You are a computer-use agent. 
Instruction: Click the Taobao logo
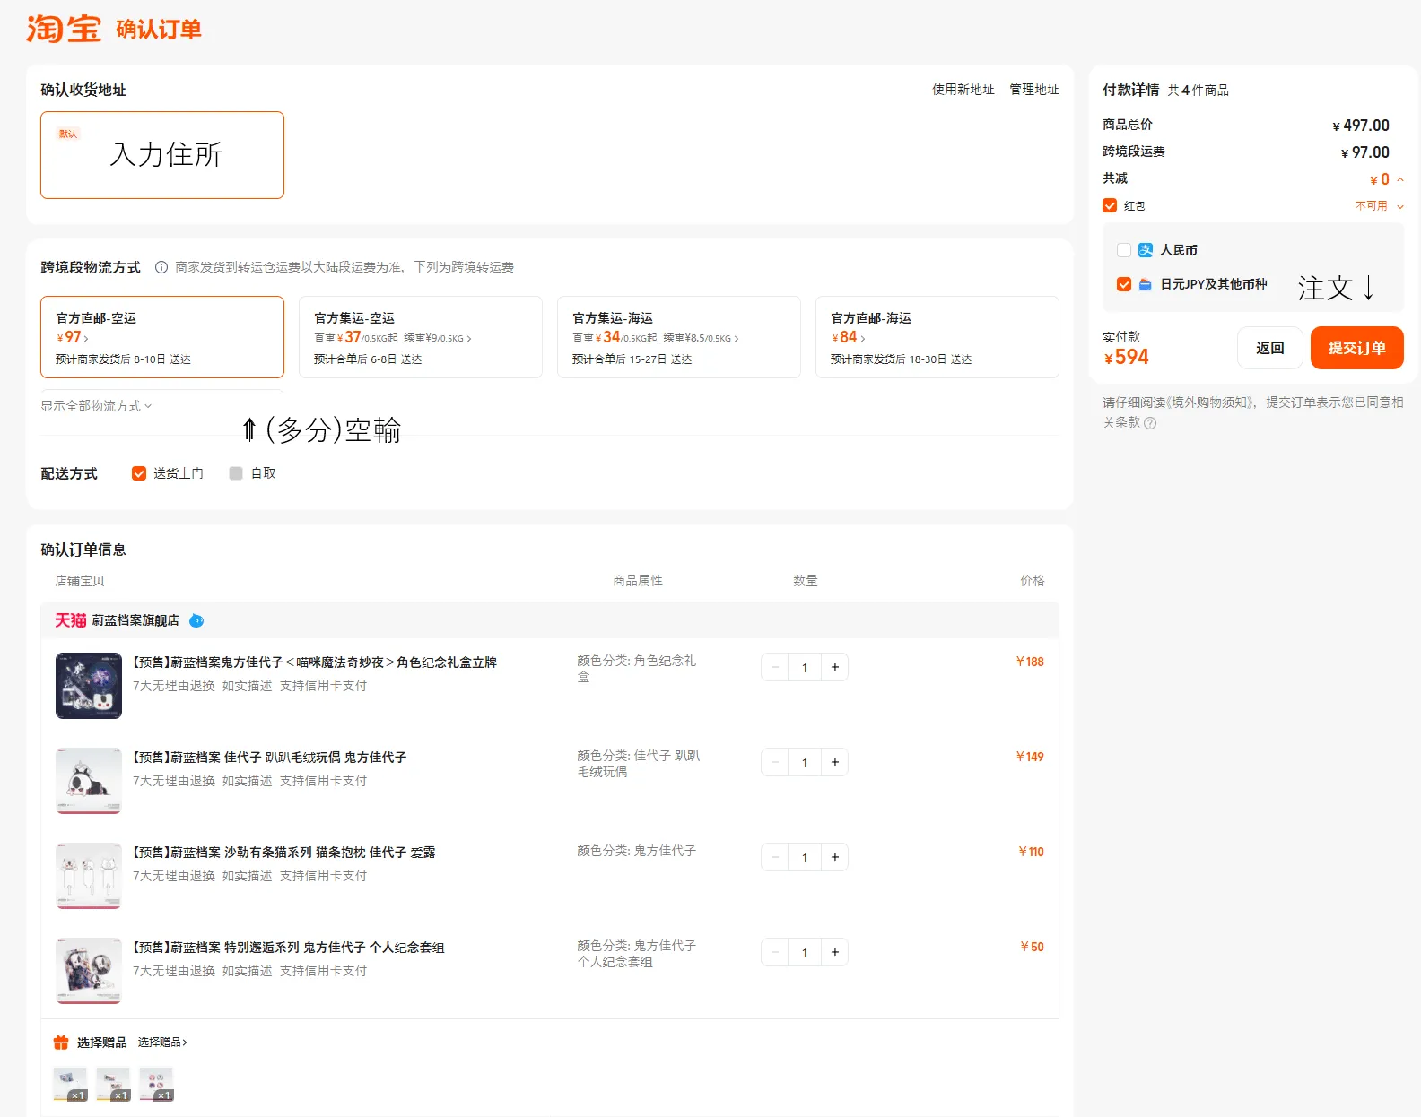[x=63, y=29]
